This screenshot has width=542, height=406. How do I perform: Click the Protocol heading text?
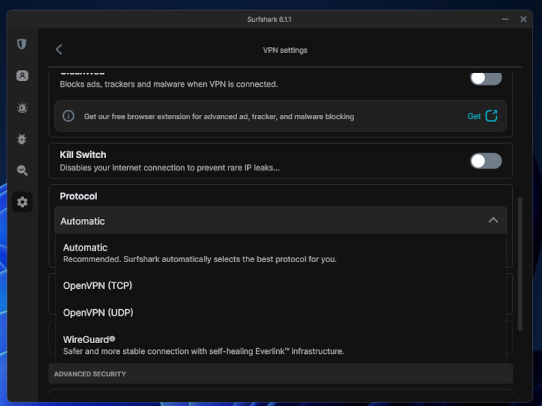79,196
